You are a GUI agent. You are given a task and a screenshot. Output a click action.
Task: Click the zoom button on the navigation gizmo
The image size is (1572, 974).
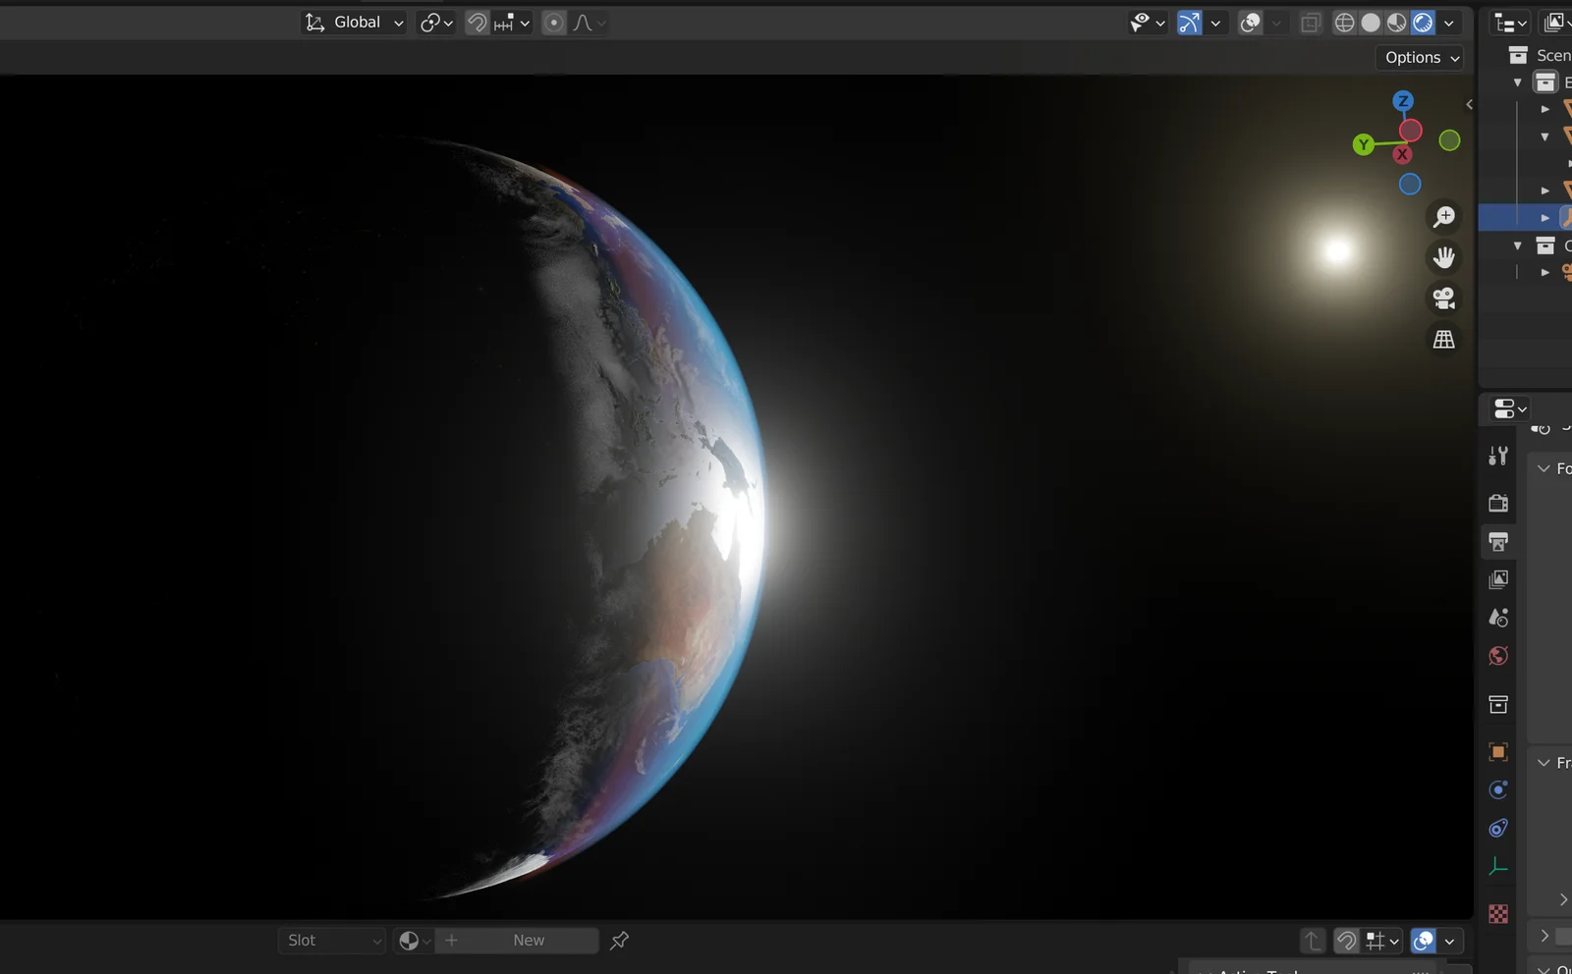tap(1443, 217)
